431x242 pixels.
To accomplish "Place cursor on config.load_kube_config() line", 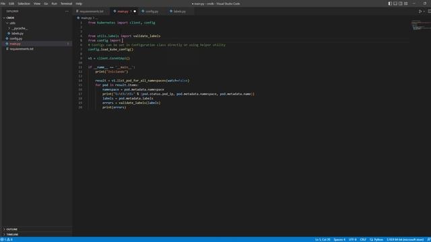I will coord(110,49).
